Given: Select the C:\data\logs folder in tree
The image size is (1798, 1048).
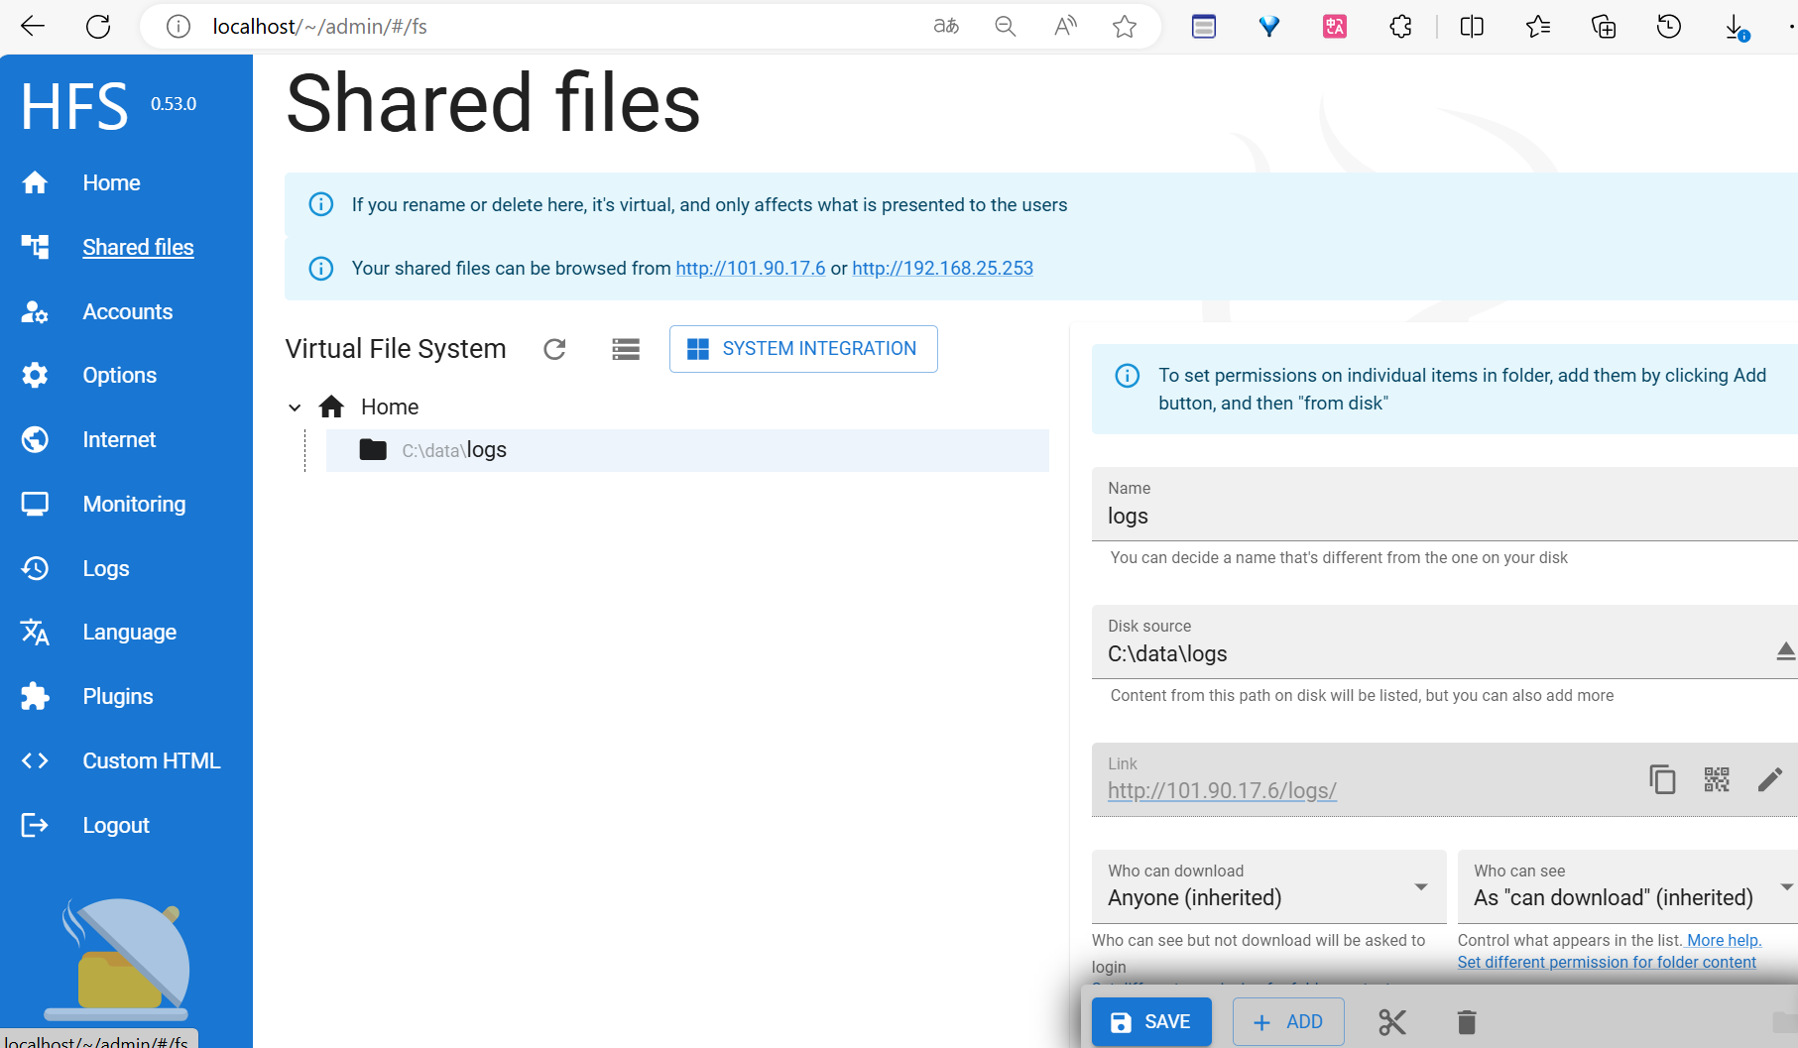Looking at the screenshot, I should point(454,450).
